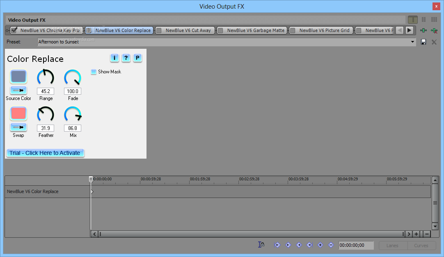This screenshot has width=444, height=257.
Task: Delete keyframe with minus diamond button
Action: click(331, 245)
